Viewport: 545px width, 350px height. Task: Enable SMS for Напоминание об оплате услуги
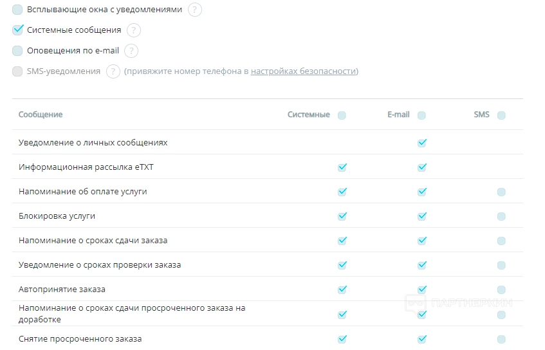pyautogui.click(x=501, y=192)
